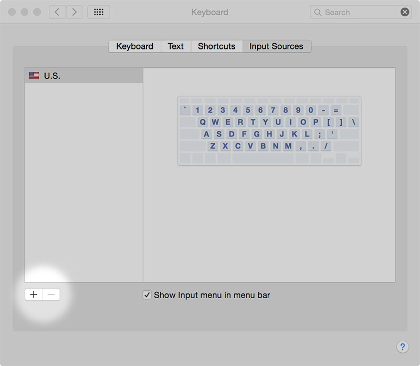
Task: Click the U.S. flag icon in source list
Action: coord(34,75)
